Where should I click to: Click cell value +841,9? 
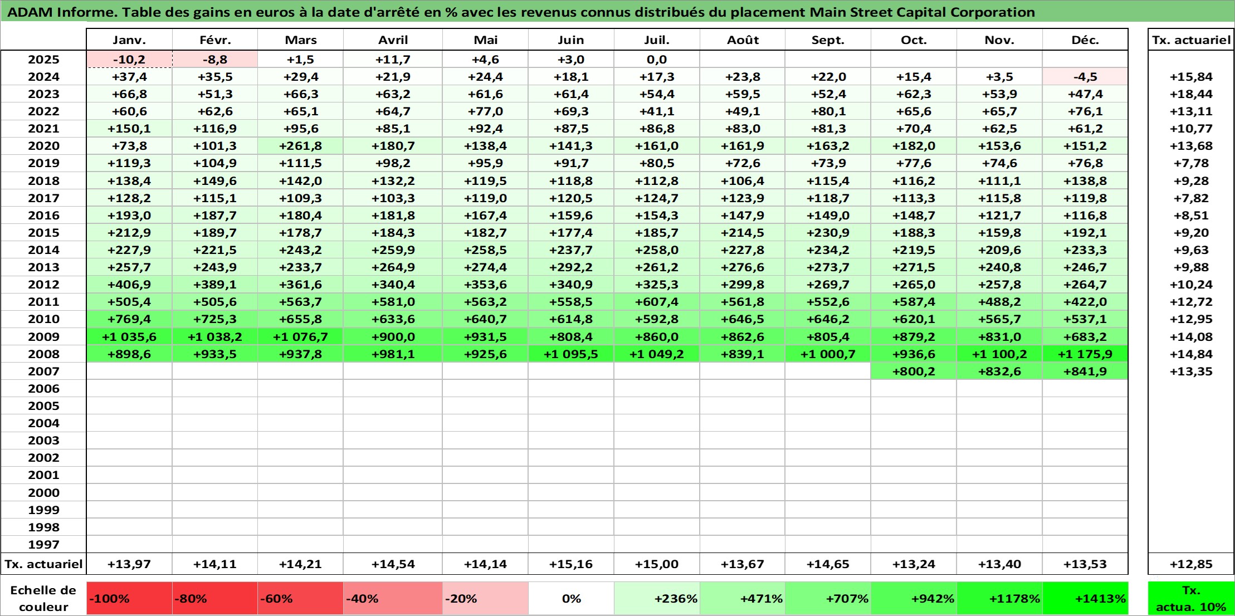point(1085,371)
